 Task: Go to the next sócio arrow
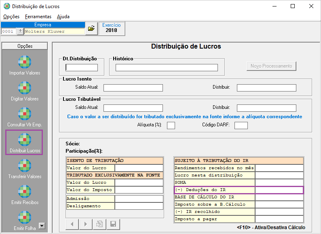click(86, 224)
